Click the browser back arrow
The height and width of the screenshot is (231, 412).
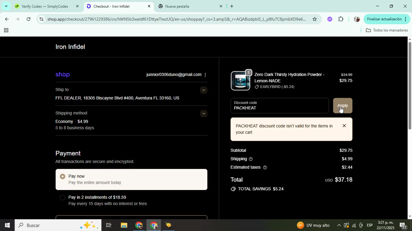pos(6,19)
